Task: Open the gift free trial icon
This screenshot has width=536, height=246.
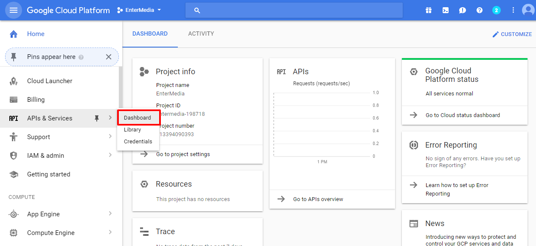Action: [x=429, y=10]
